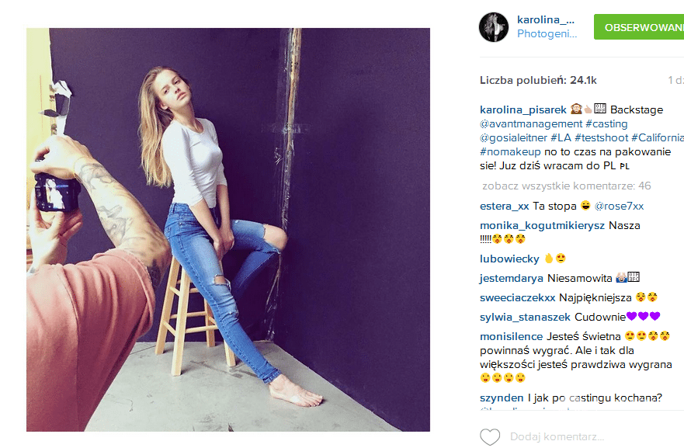The image size is (684, 448).
Task: Click the backstage photo of the model
Action: [x=228, y=230]
